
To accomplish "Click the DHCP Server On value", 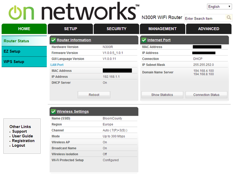I will click(x=105, y=83).
